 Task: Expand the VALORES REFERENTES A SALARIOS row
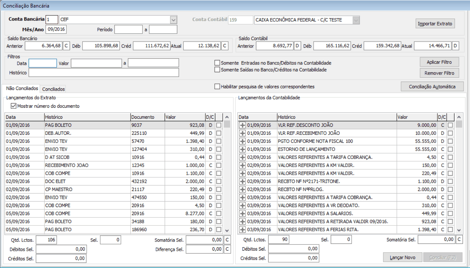coord(242,213)
